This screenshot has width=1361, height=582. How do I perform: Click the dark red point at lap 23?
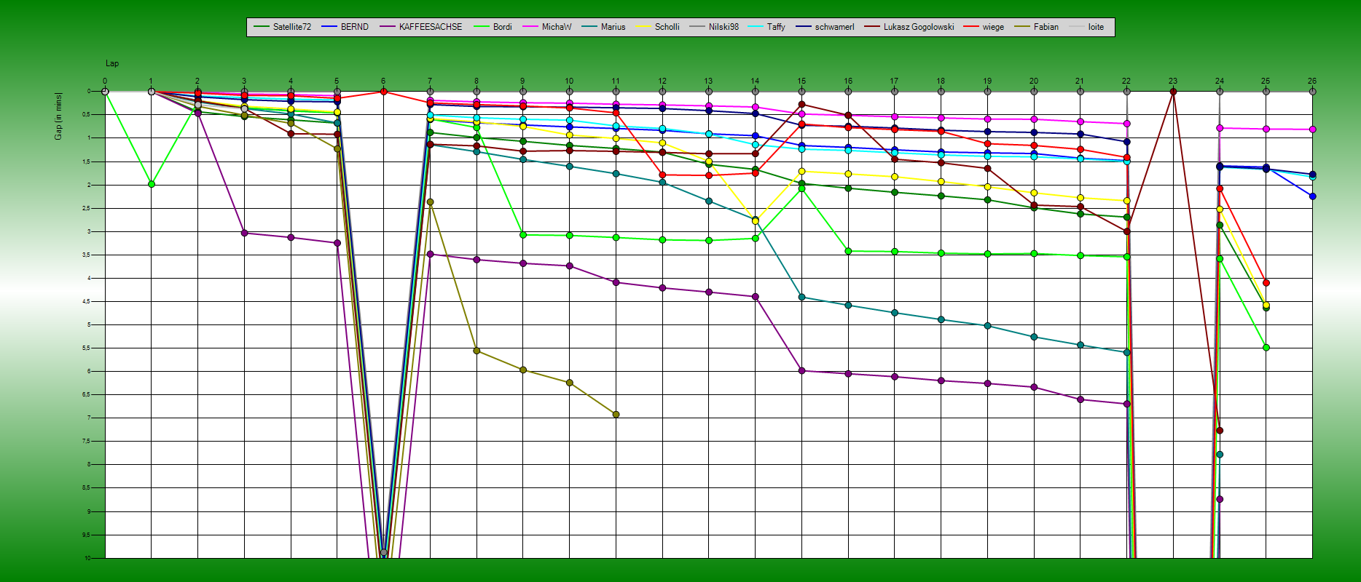(1173, 92)
